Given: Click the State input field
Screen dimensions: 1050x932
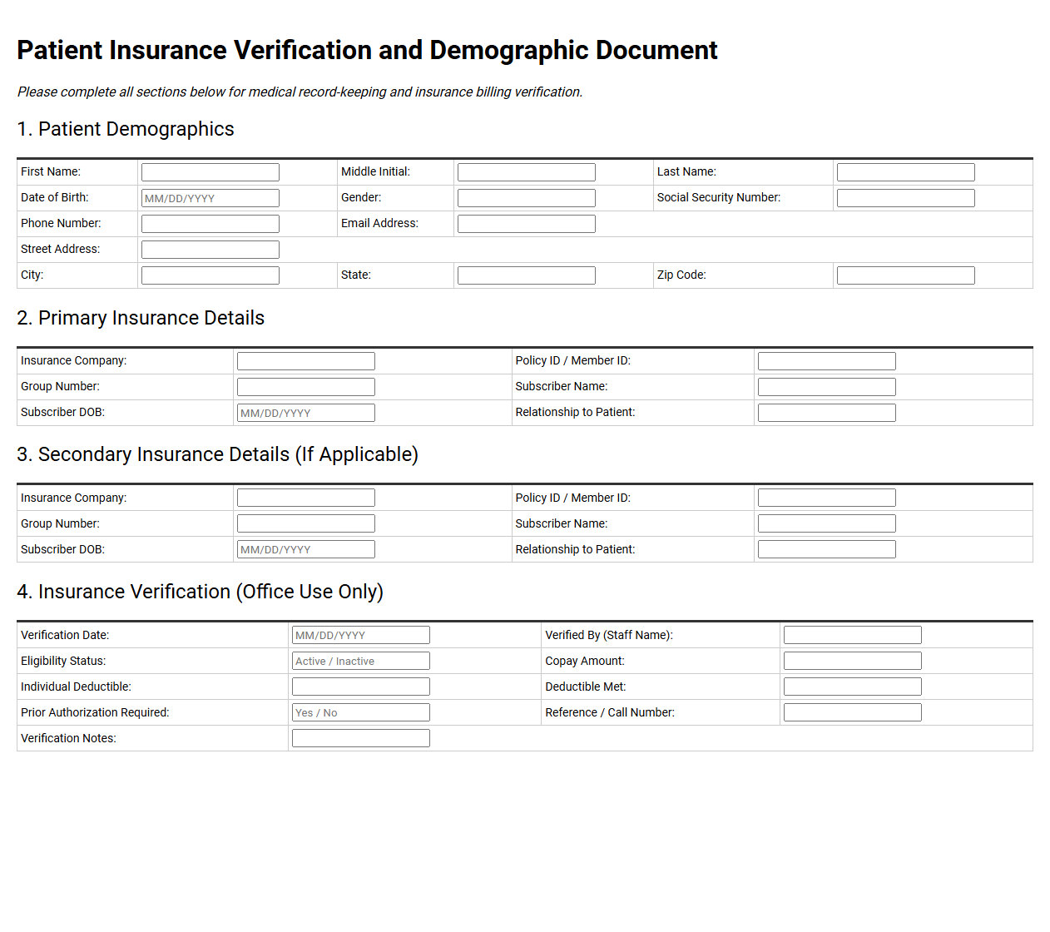Looking at the screenshot, I should [527, 275].
